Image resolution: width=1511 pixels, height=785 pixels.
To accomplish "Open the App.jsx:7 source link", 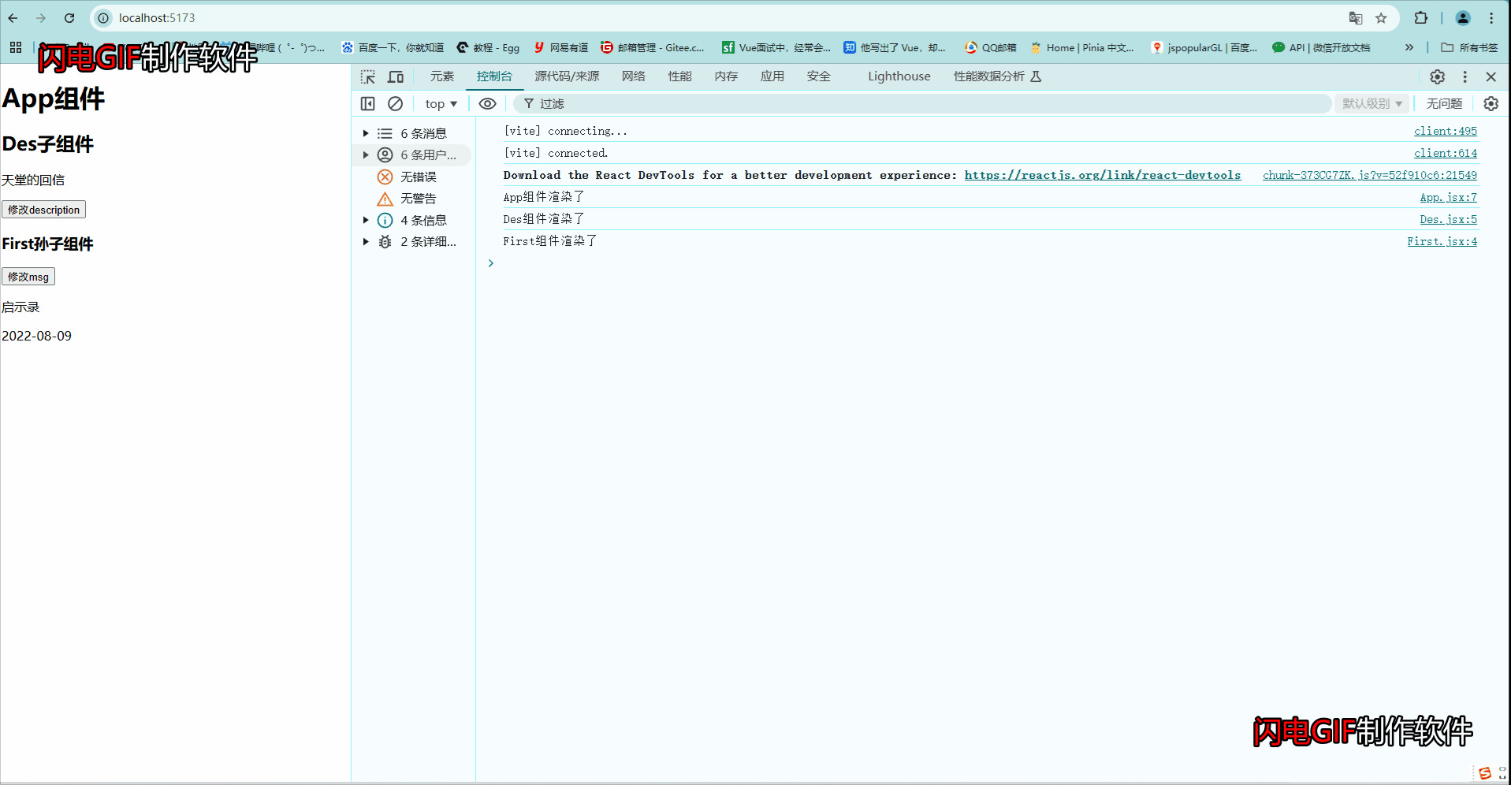I will (x=1448, y=197).
